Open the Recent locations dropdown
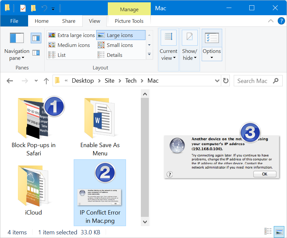This screenshot has height=238, width=287. [x=36, y=81]
